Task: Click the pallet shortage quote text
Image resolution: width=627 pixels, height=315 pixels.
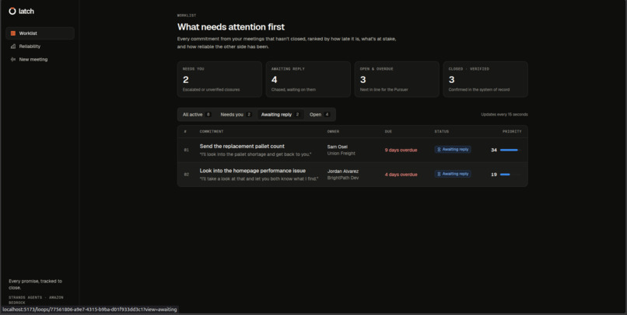Action: [255, 154]
